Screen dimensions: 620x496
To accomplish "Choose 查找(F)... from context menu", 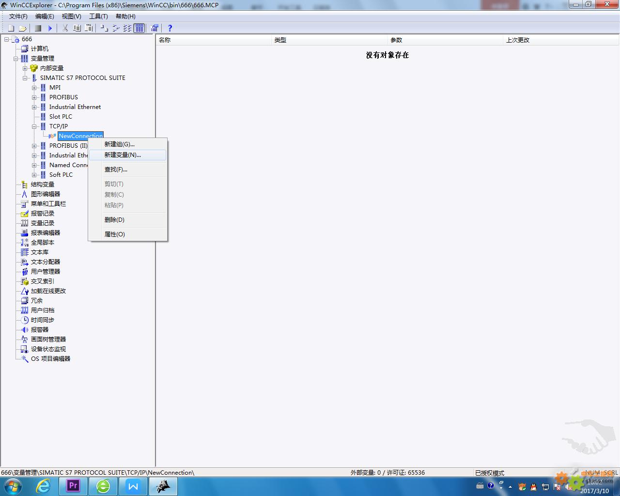I will pyautogui.click(x=128, y=170).
